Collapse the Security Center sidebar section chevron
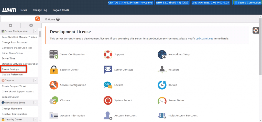The height and width of the screenshot is (122, 262). coord(36,119)
